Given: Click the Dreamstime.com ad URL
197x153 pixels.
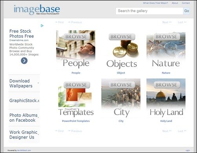Looking at the screenshot, I should 19,40.
